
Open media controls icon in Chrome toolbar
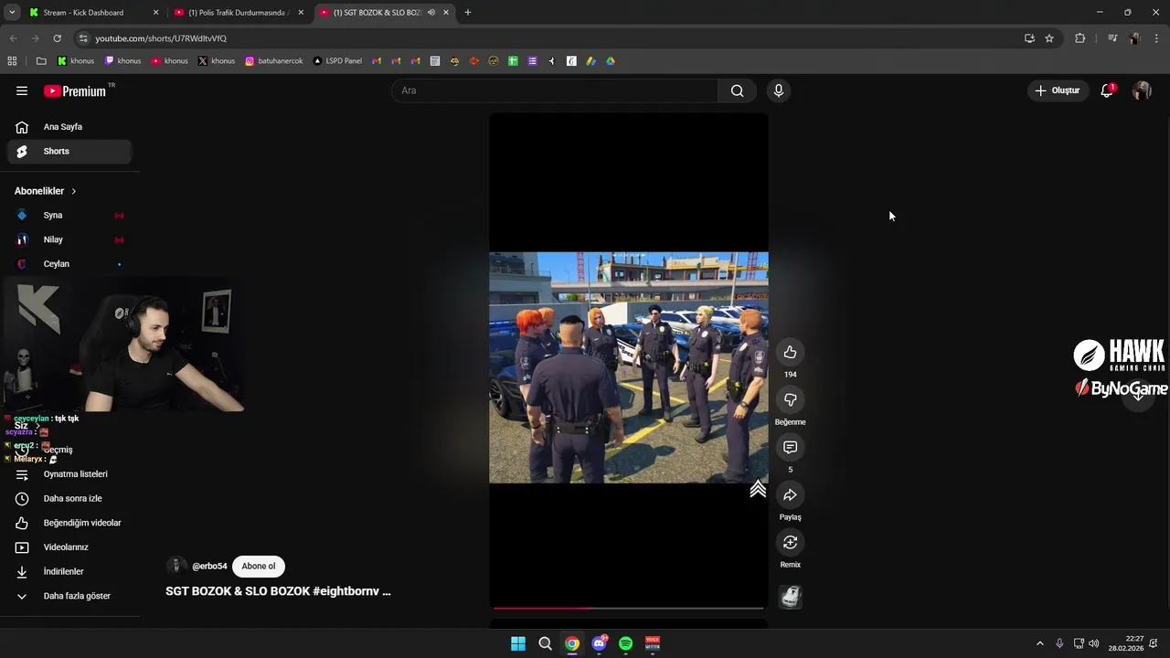[x=1112, y=38]
